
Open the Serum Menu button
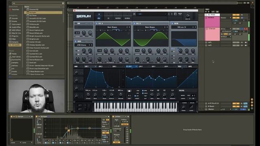point(180,14)
